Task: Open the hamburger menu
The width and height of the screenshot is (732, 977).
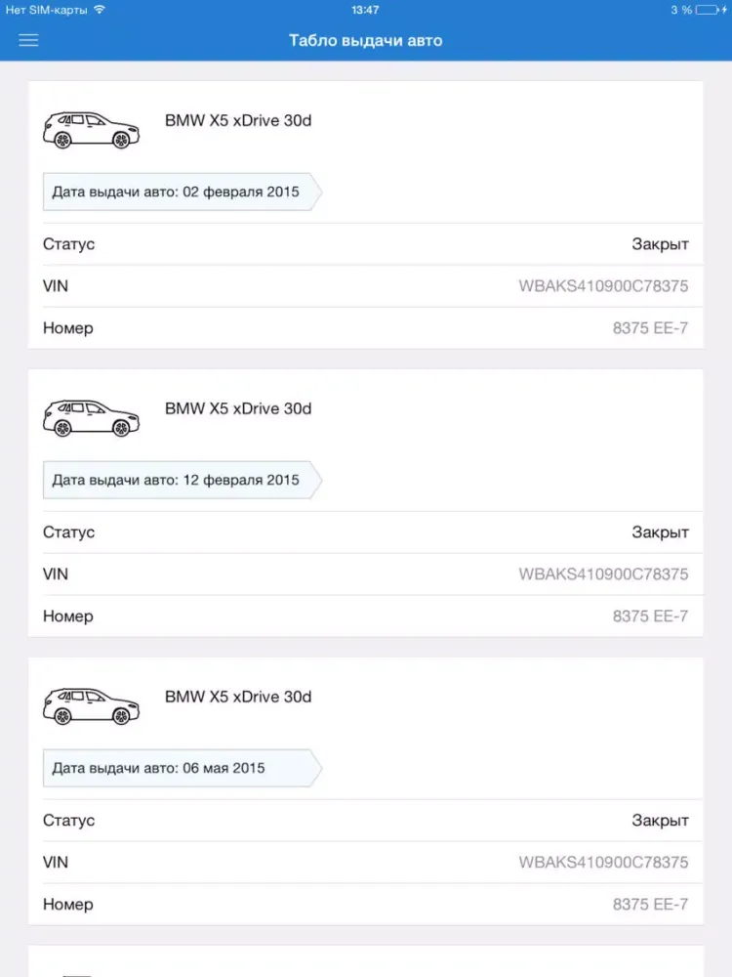Action: 28,40
